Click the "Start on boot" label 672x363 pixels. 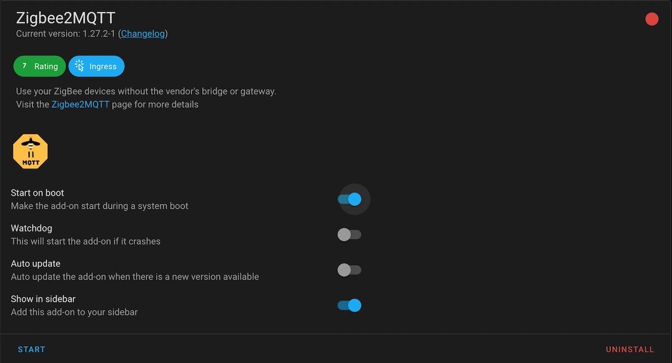37,192
